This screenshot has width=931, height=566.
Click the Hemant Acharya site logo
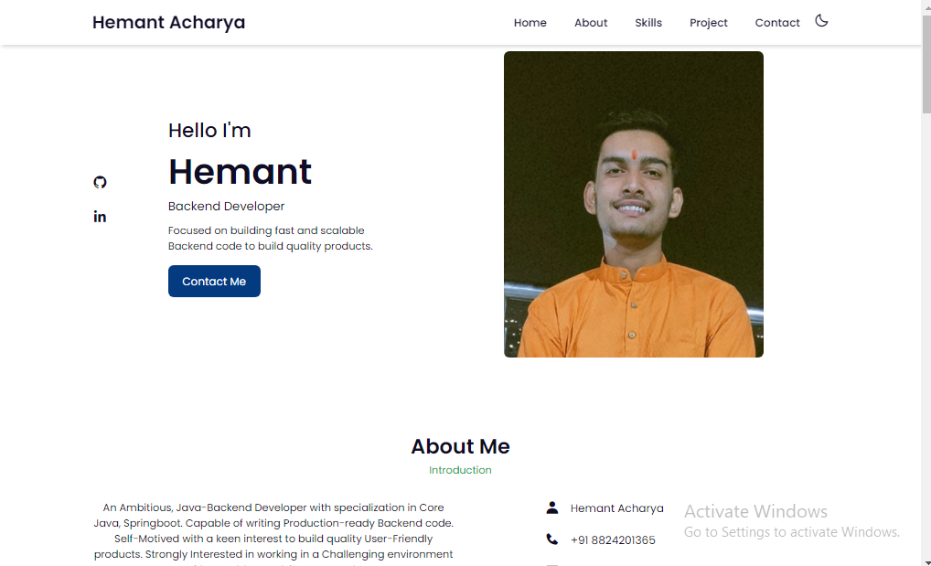(x=168, y=22)
